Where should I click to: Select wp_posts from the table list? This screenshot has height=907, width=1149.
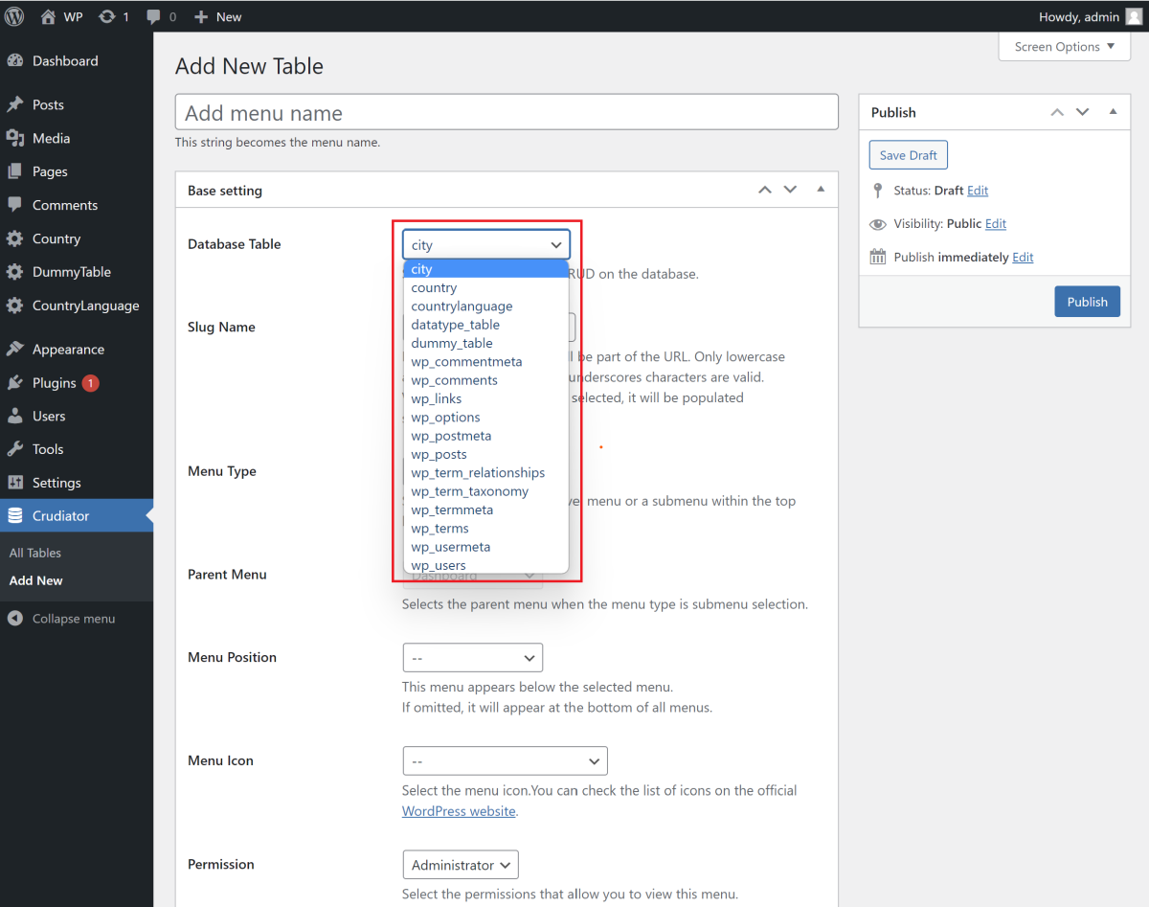click(439, 455)
